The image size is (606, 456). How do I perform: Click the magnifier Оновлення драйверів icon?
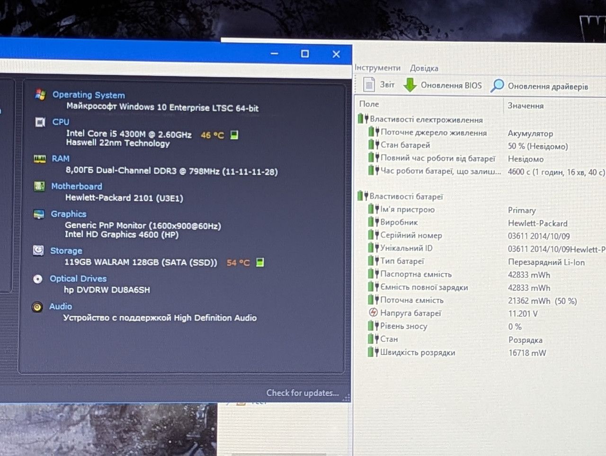tap(497, 86)
